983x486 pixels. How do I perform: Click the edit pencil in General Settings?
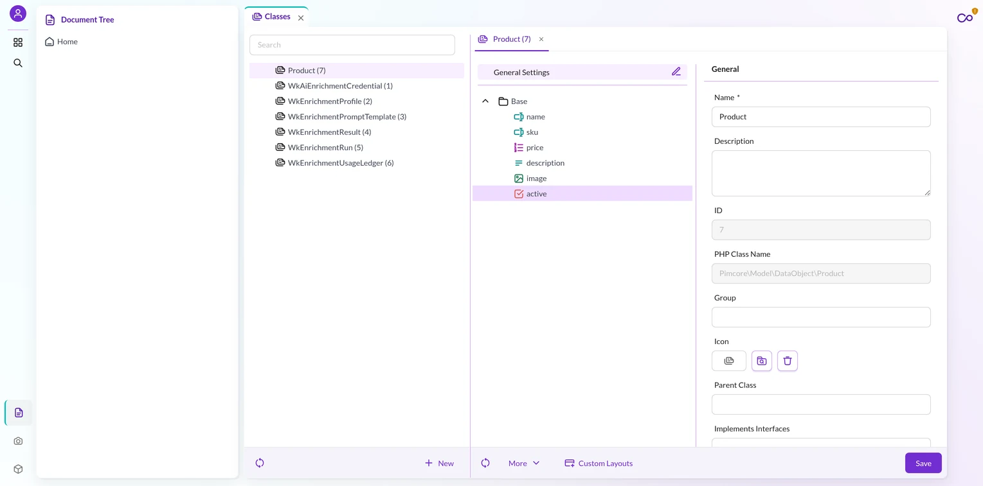pos(676,72)
